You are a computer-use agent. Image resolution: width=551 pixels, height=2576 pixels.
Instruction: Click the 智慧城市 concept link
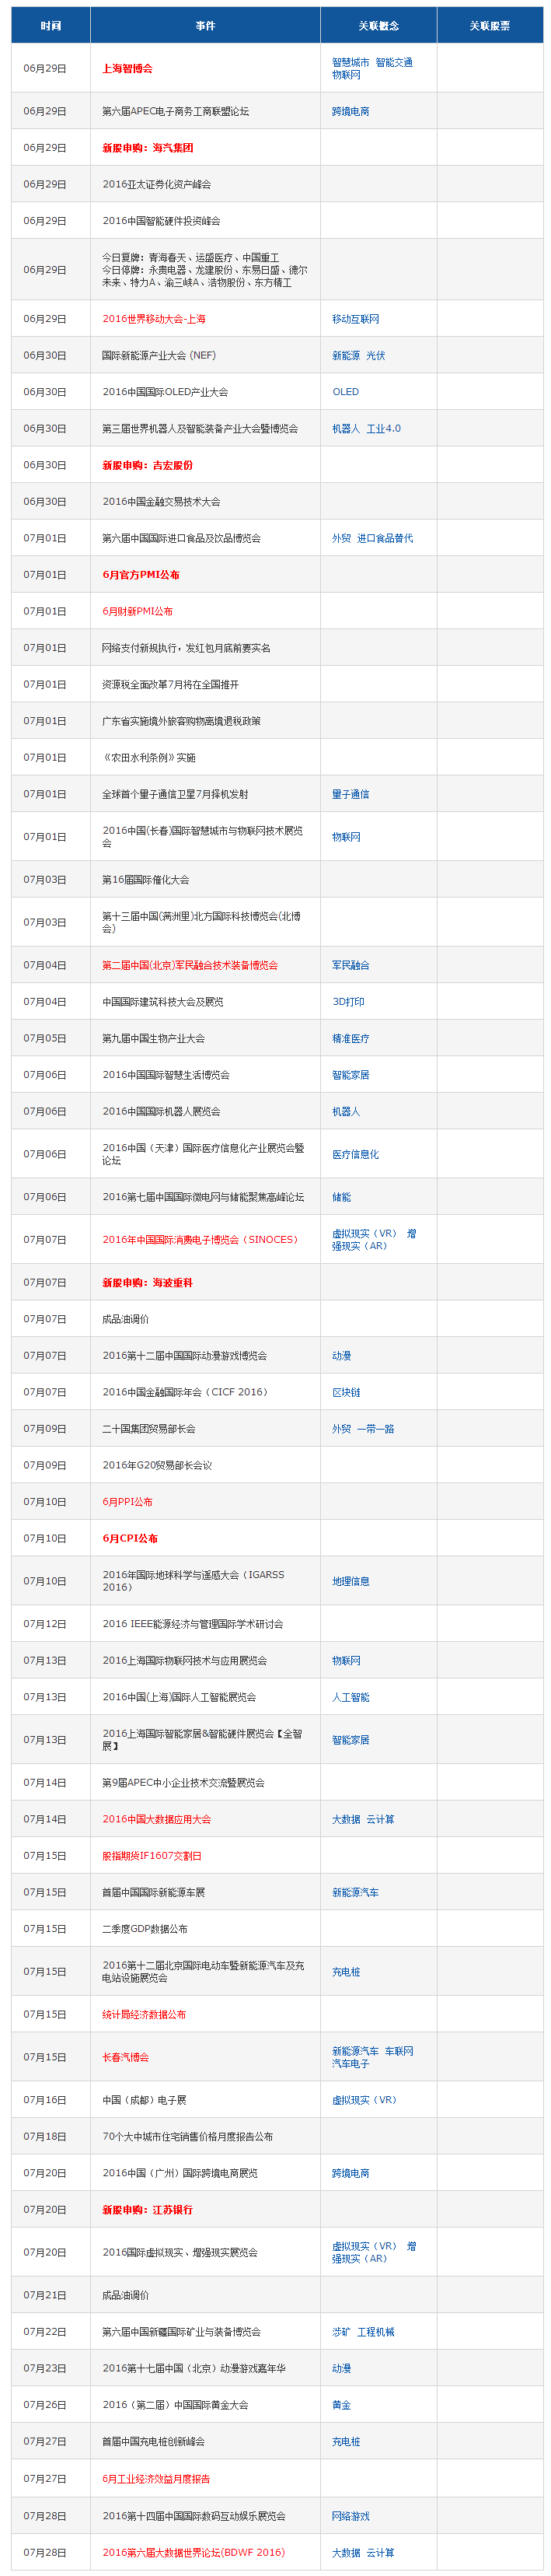tap(350, 62)
